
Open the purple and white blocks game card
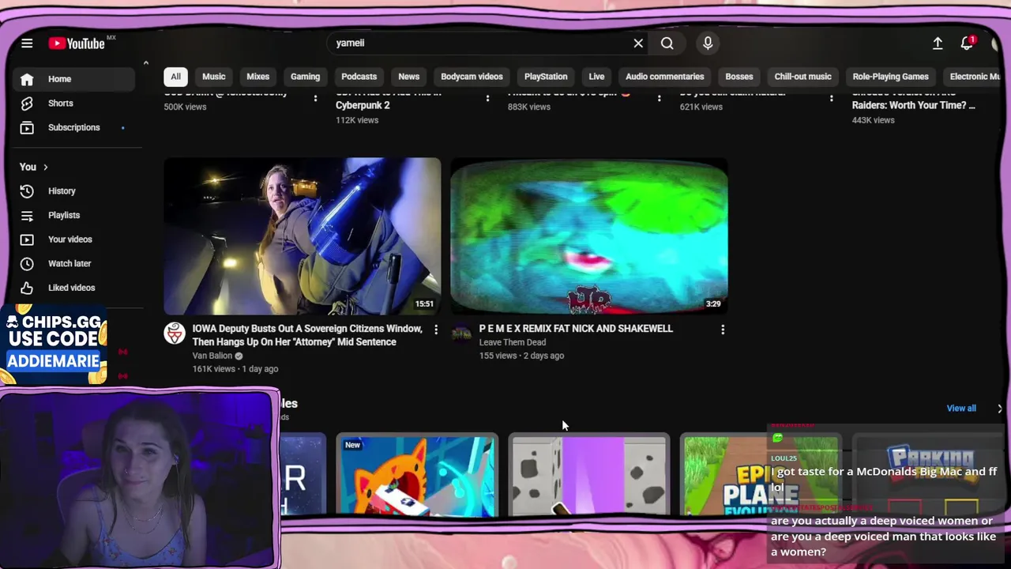click(x=589, y=476)
